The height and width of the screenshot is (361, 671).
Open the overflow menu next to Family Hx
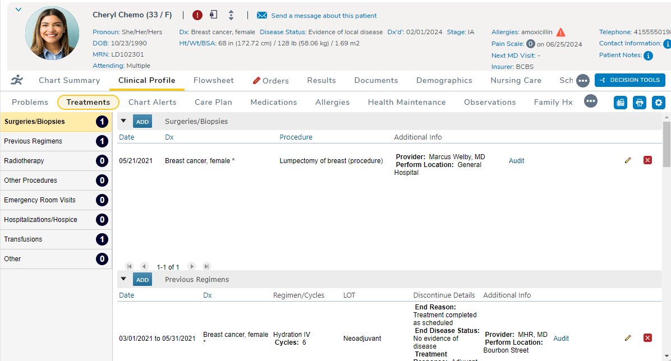click(591, 102)
